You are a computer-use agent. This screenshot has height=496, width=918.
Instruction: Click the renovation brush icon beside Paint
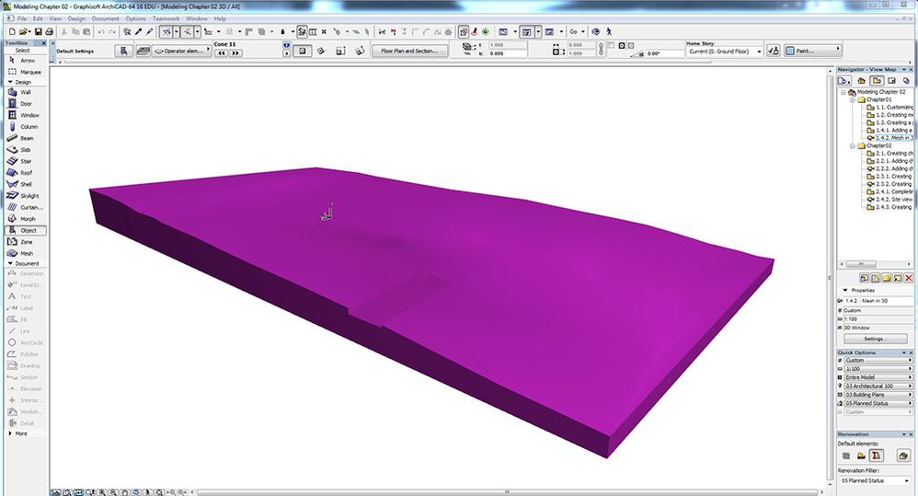[x=773, y=51]
